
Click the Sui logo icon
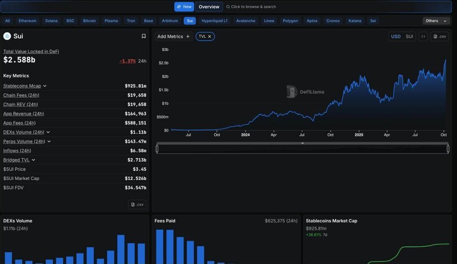coord(7,36)
